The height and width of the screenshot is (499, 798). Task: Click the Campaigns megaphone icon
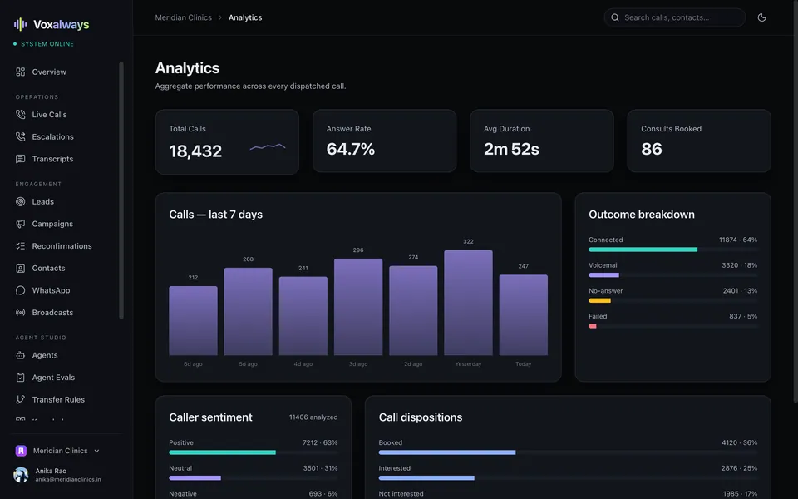[x=20, y=224]
